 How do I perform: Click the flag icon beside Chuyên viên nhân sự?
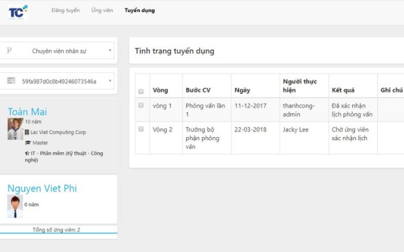pyautogui.click(x=9, y=51)
